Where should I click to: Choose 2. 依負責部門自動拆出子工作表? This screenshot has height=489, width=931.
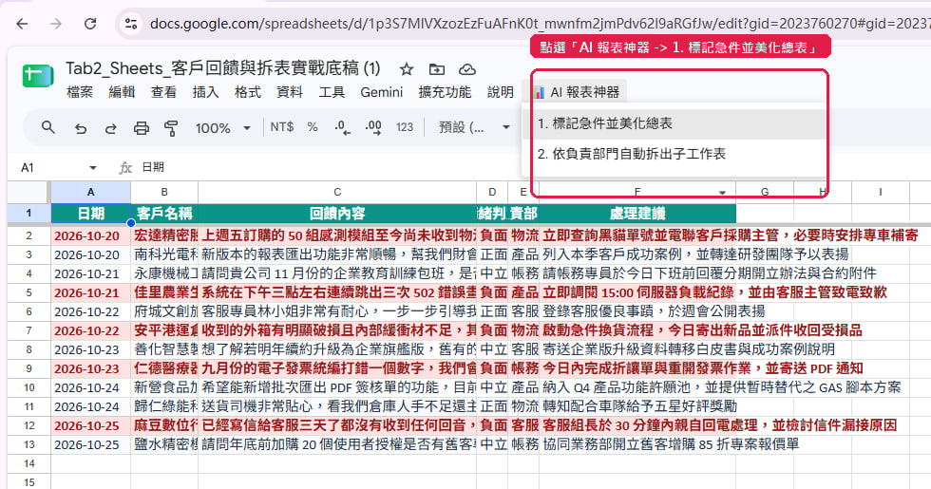(674, 154)
